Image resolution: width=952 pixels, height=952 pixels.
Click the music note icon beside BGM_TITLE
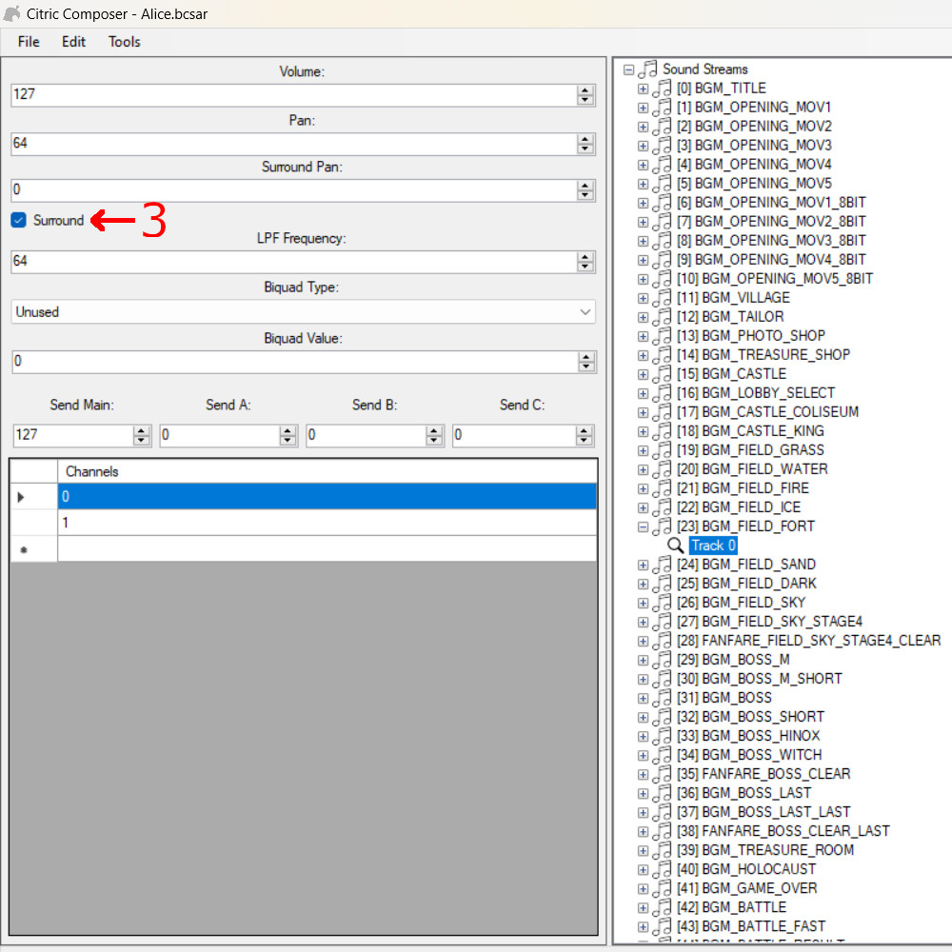click(662, 89)
